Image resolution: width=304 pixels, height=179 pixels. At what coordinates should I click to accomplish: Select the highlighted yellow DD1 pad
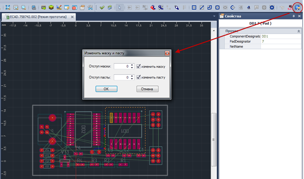click(111, 118)
